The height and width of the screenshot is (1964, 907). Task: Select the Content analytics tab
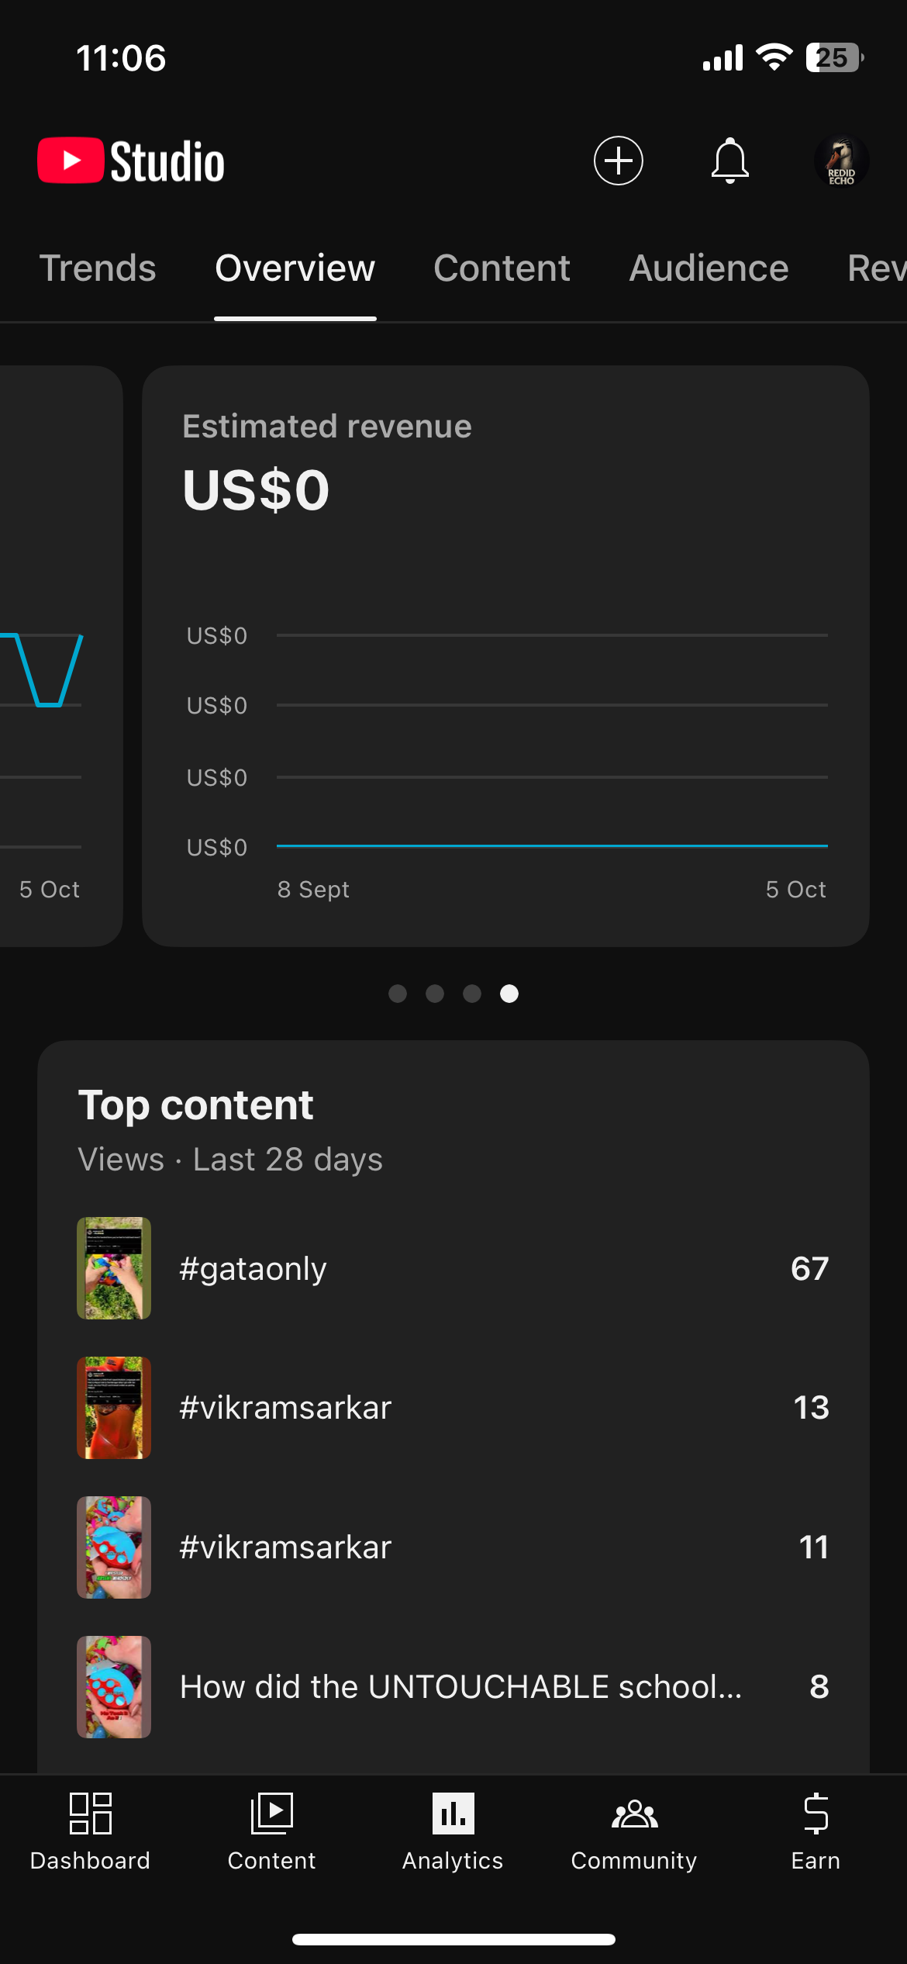pyautogui.click(x=502, y=268)
